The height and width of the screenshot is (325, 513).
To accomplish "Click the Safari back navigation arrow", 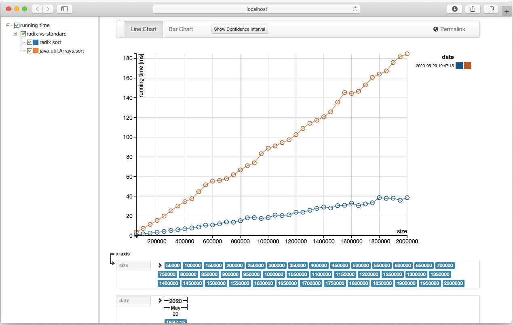I will (37, 9).
